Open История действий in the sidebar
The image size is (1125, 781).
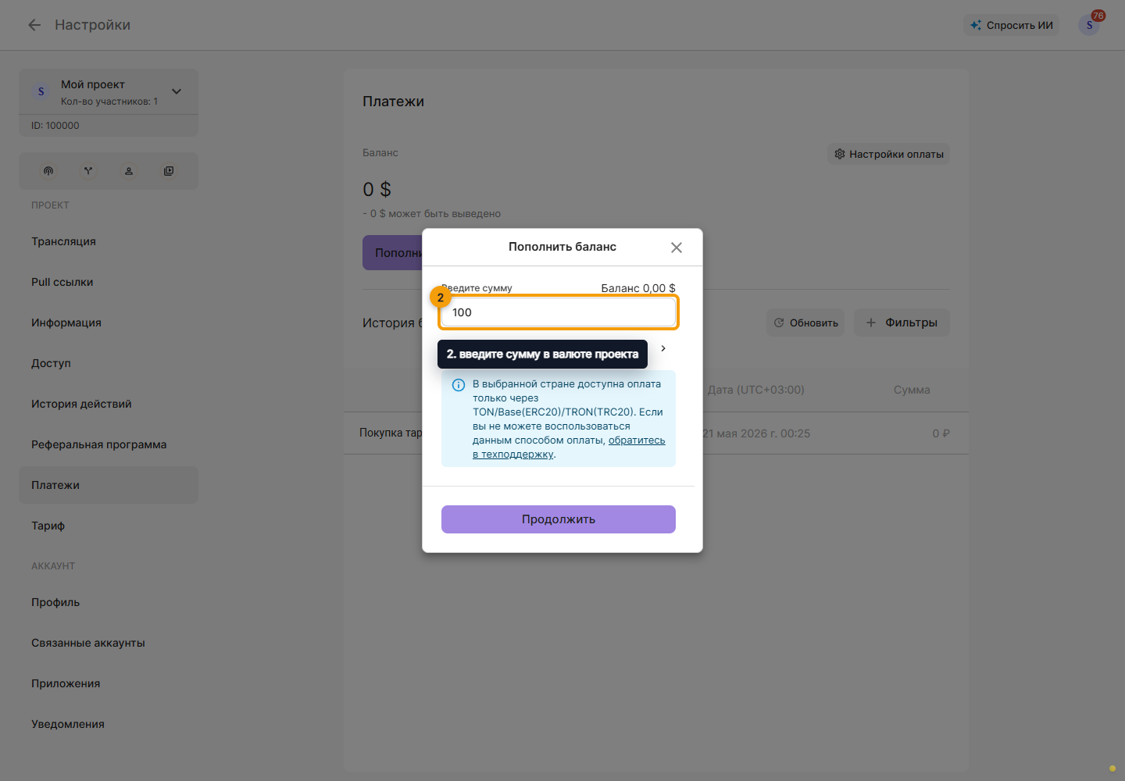(x=109, y=404)
